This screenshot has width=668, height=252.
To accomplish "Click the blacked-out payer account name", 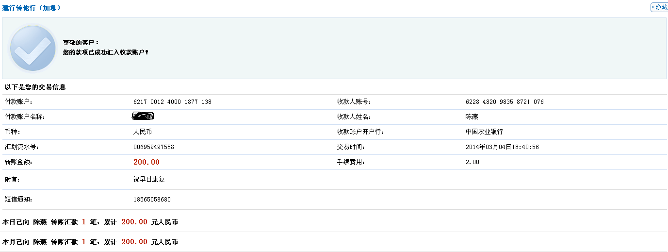I will 143,117.
